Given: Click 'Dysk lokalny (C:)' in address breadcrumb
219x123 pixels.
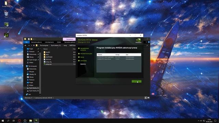Looking at the screenshot, I should tap(56, 45).
